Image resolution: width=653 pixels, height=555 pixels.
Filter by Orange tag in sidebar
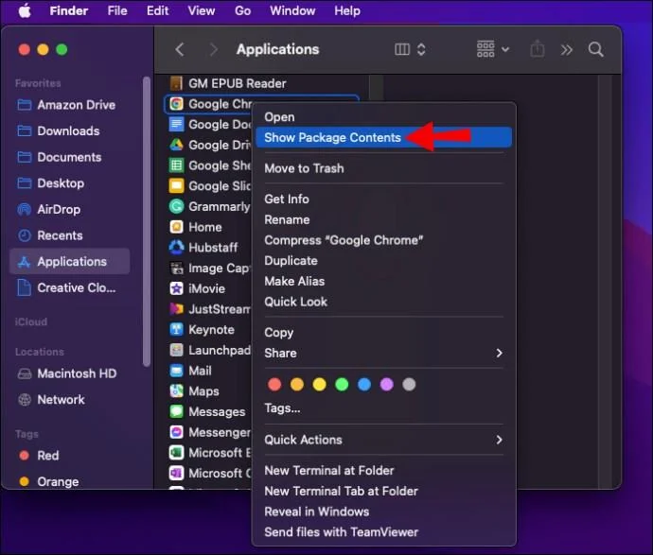pos(48,482)
